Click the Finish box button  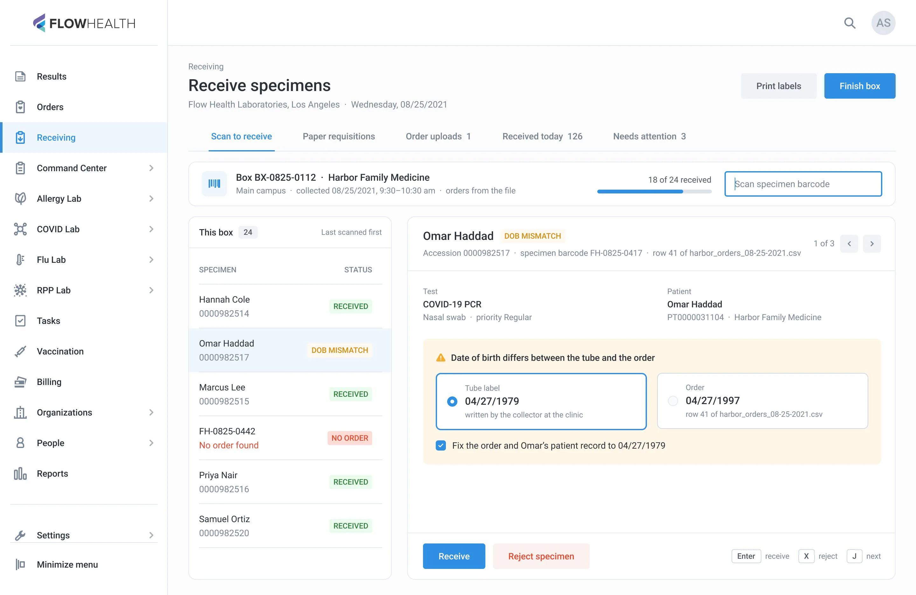(x=859, y=86)
